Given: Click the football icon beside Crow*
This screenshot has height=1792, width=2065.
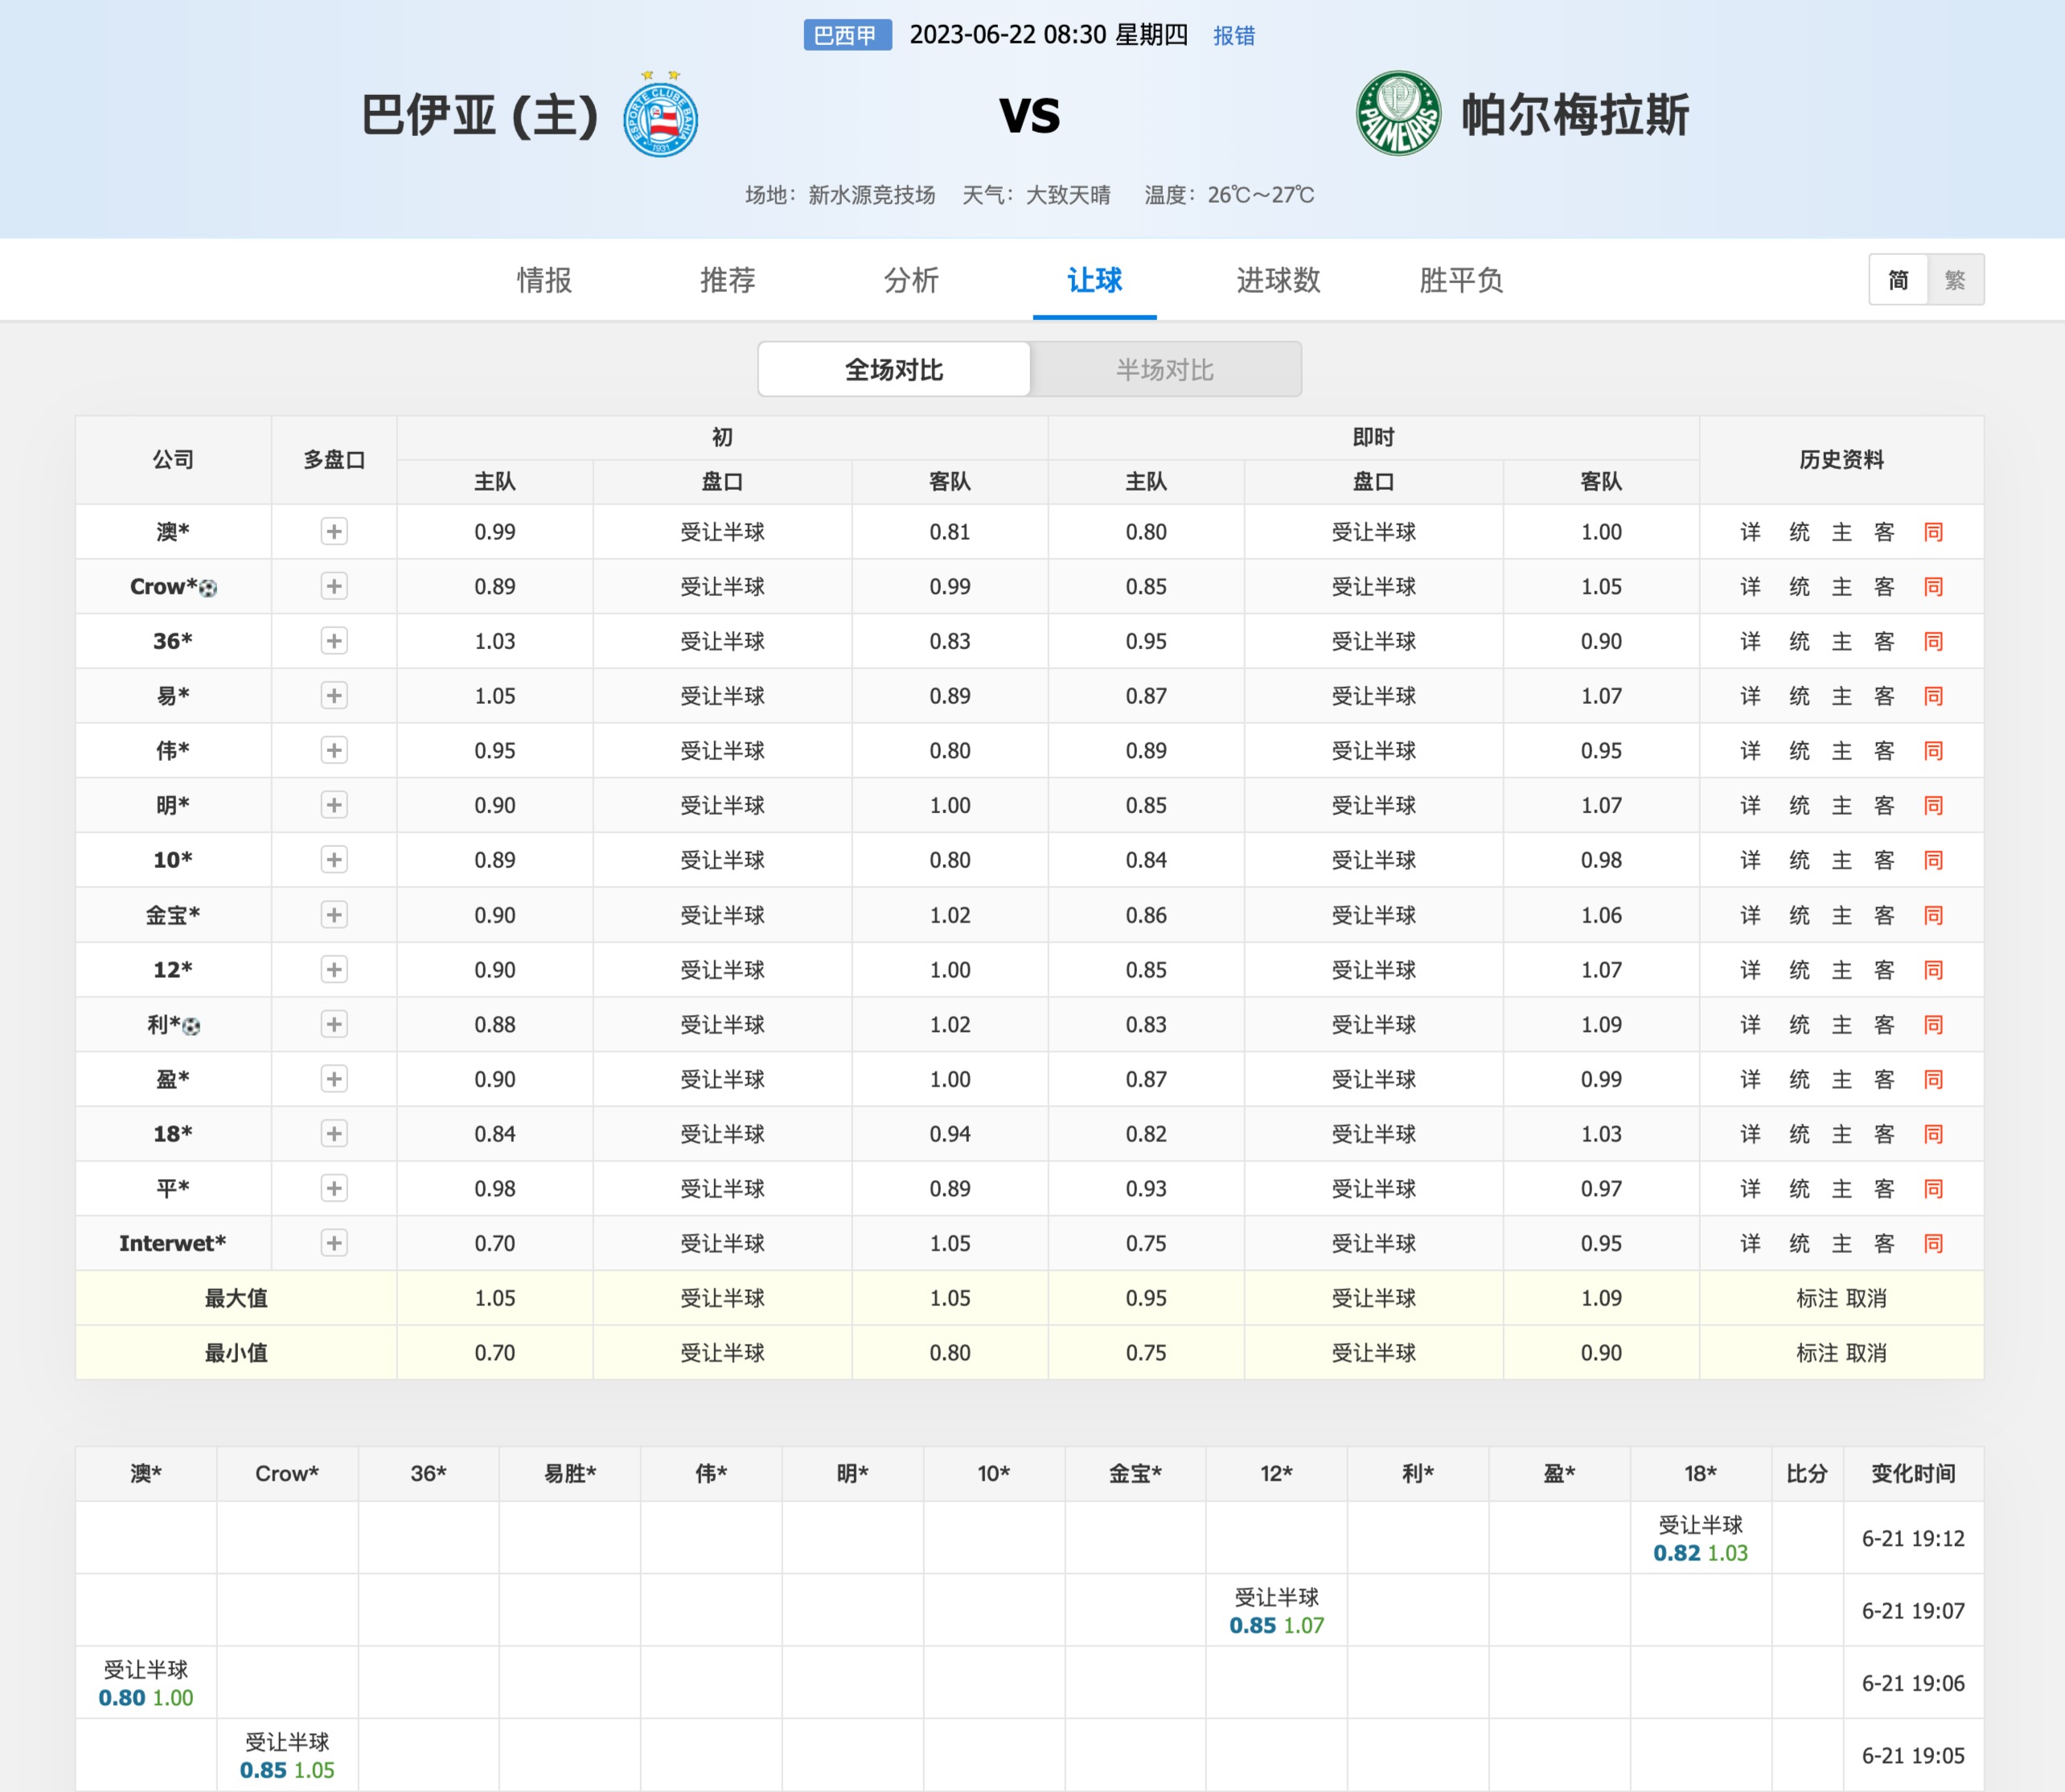Looking at the screenshot, I should tap(208, 588).
